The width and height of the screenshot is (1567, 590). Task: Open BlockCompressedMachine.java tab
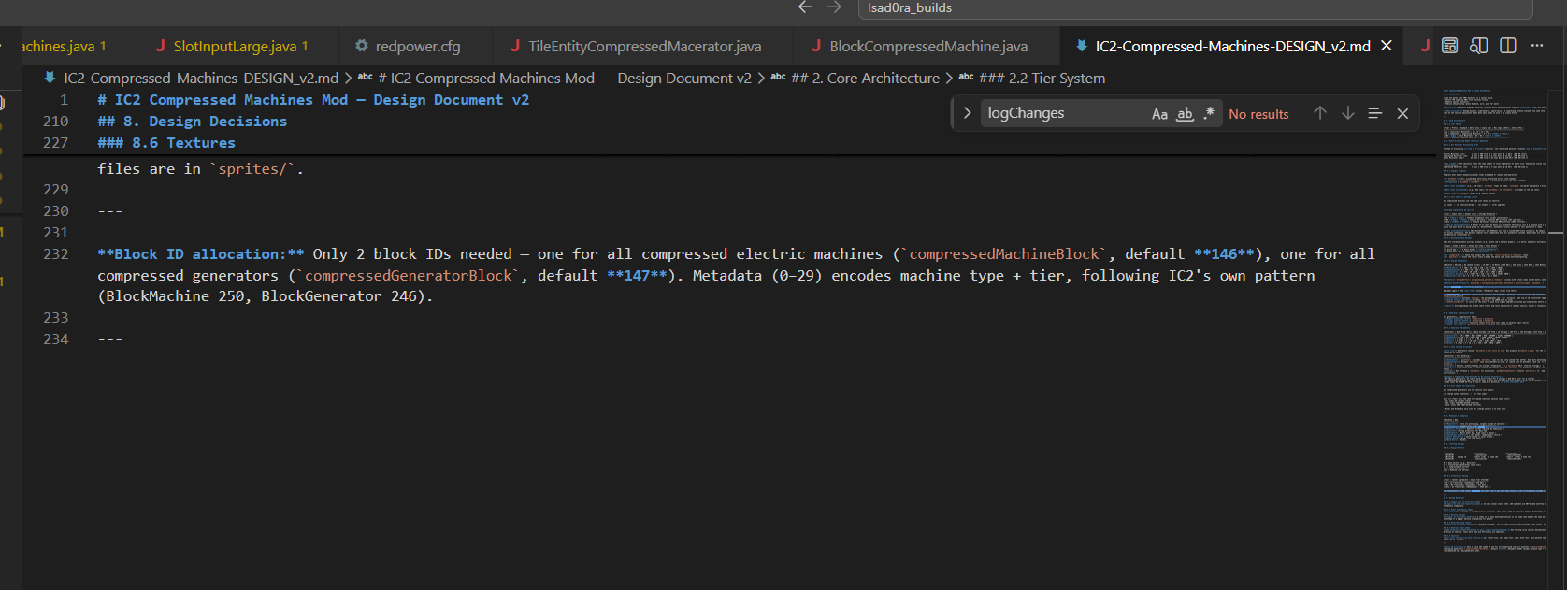[926, 46]
